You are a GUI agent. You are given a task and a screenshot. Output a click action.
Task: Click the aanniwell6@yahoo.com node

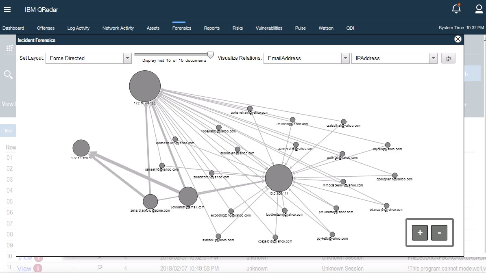point(296,145)
